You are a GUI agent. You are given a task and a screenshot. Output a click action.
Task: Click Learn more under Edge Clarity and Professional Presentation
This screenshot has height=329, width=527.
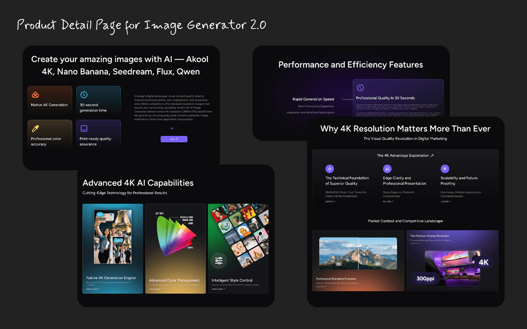pyautogui.click(x=388, y=201)
